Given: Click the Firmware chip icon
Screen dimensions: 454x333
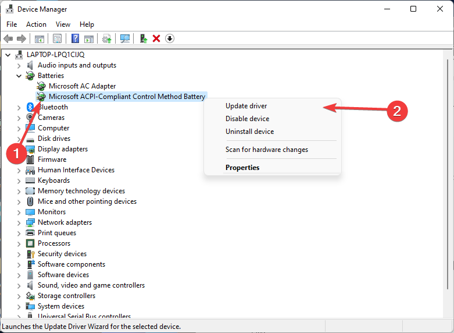Looking at the screenshot, I should [30, 160].
